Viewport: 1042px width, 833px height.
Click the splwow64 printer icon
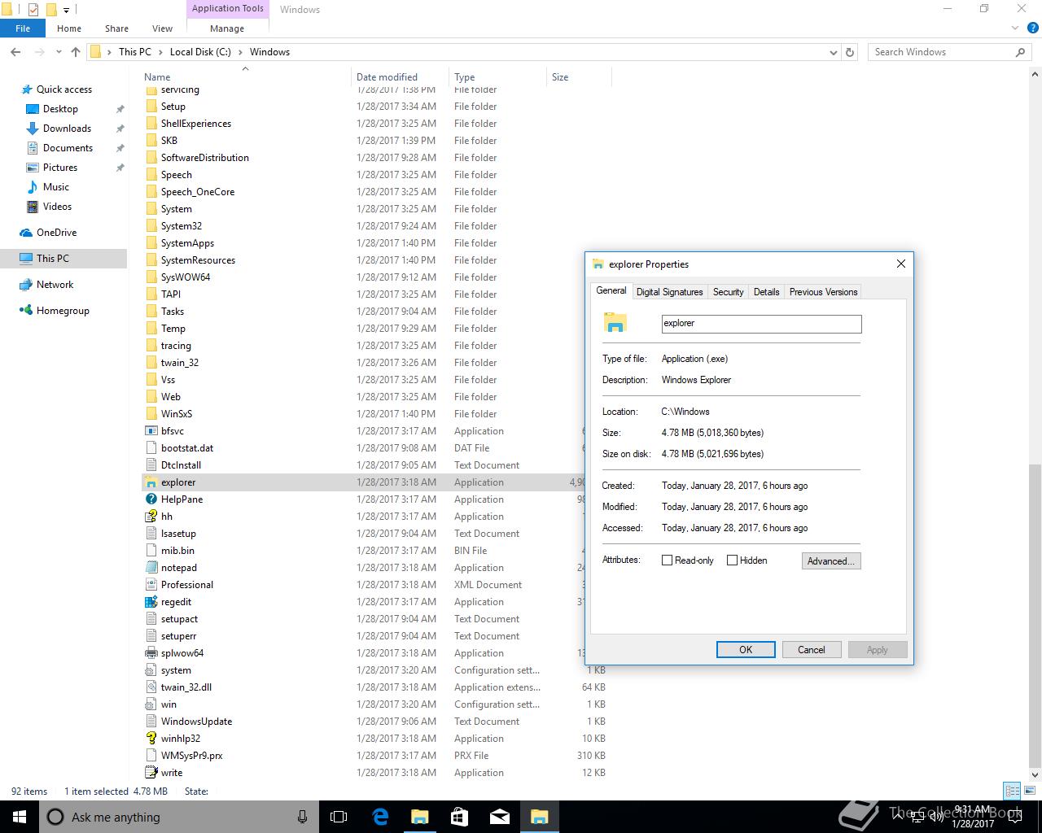pos(151,653)
